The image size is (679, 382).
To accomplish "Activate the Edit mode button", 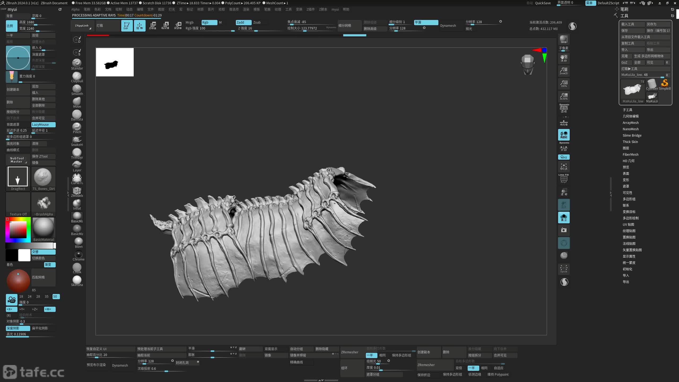I will [x=127, y=25].
